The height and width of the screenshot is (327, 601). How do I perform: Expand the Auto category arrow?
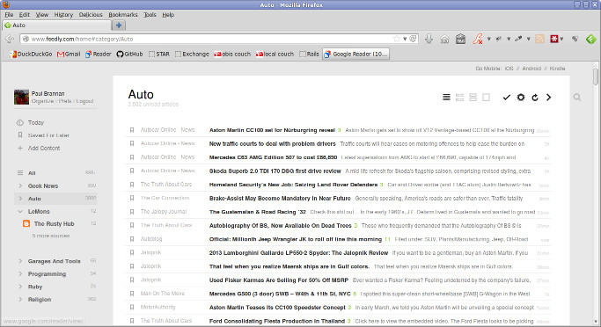[x=20, y=199]
